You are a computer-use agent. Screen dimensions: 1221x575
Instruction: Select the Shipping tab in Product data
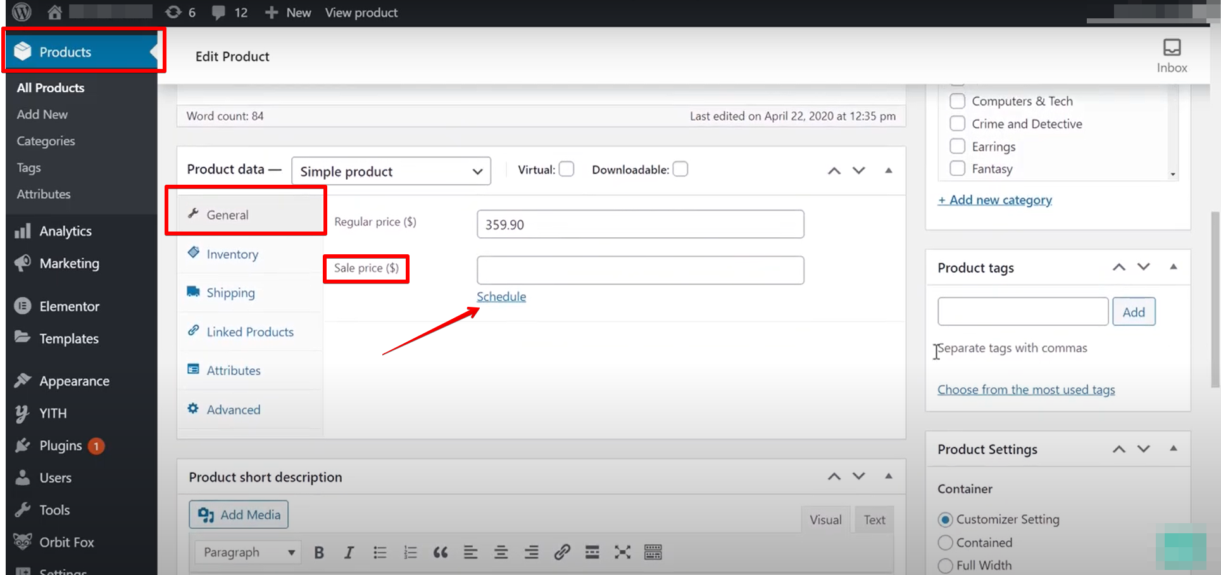pos(230,292)
